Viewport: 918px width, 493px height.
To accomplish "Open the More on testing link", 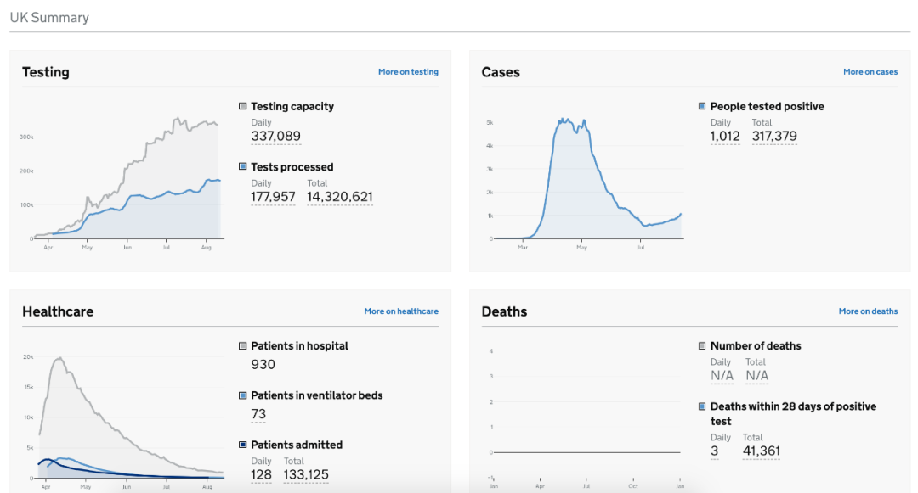I will point(408,72).
